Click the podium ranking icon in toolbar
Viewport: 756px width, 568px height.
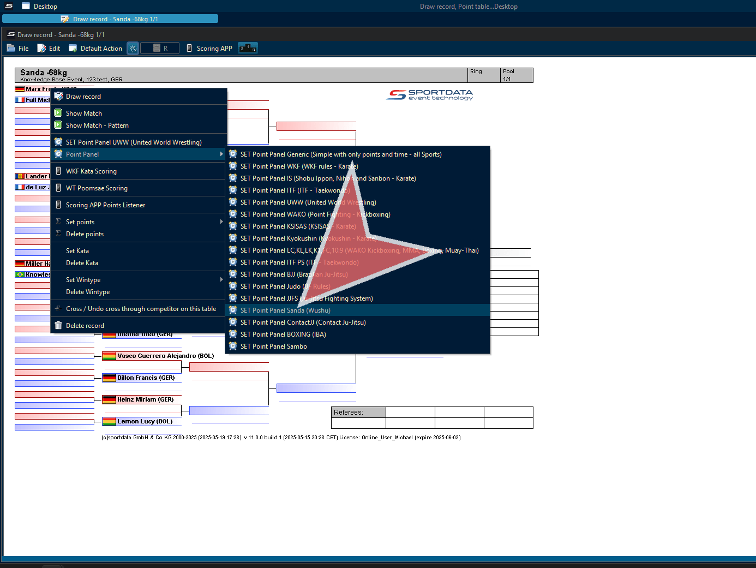point(248,49)
